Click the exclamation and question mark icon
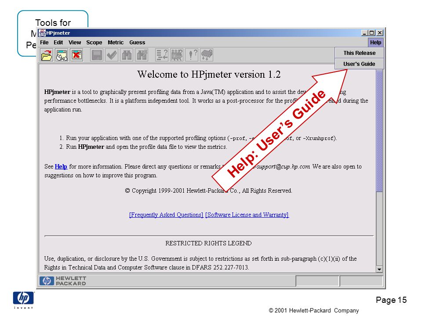The height and width of the screenshot is (316, 422). [192, 55]
